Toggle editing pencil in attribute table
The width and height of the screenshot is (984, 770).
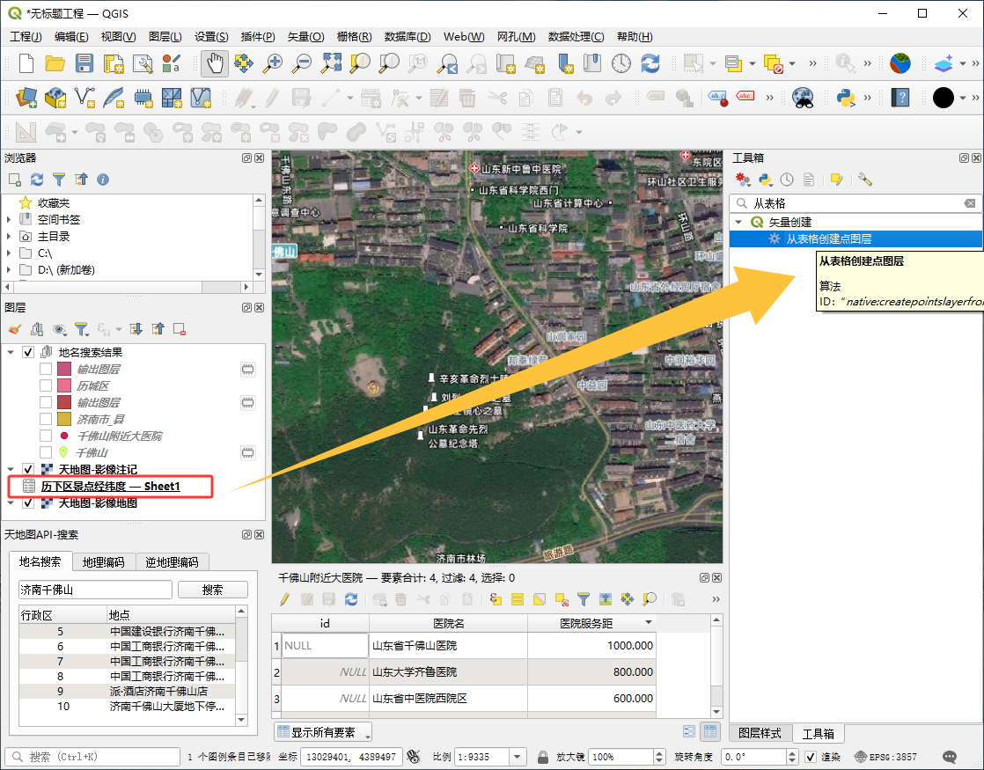[x=285, y=599]
